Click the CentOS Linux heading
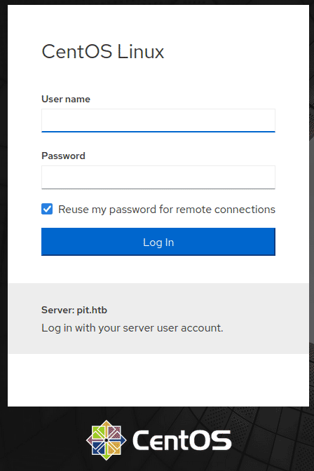The image size is (314, 471). [103, 52]
